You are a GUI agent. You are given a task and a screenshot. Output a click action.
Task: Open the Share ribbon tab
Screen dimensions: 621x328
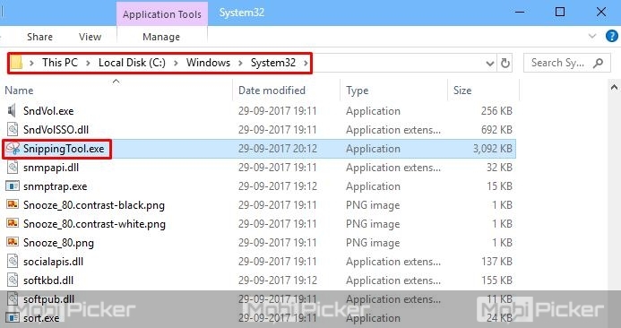point(39,37)
